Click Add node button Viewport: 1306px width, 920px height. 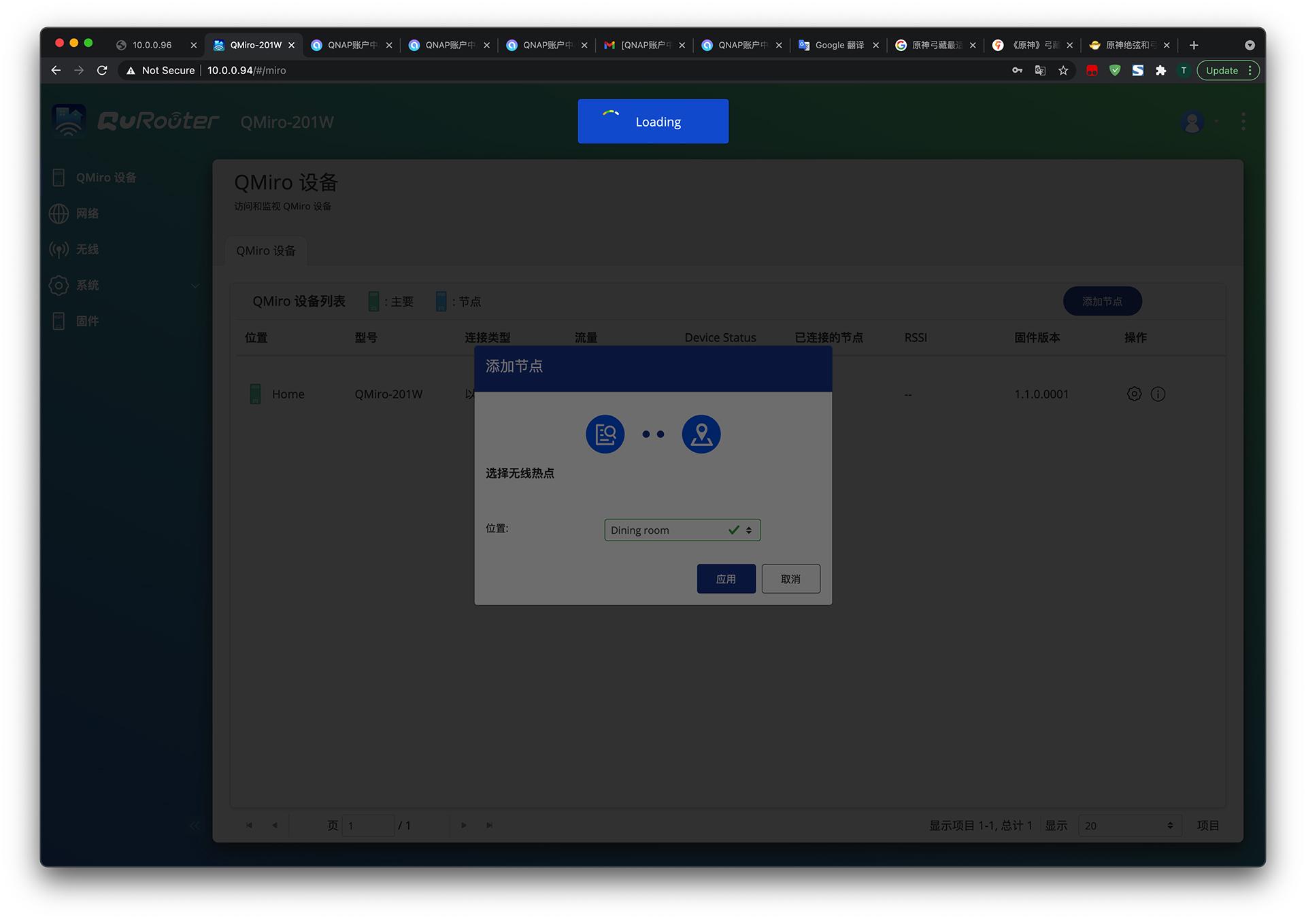click(x=1102, y=301)
